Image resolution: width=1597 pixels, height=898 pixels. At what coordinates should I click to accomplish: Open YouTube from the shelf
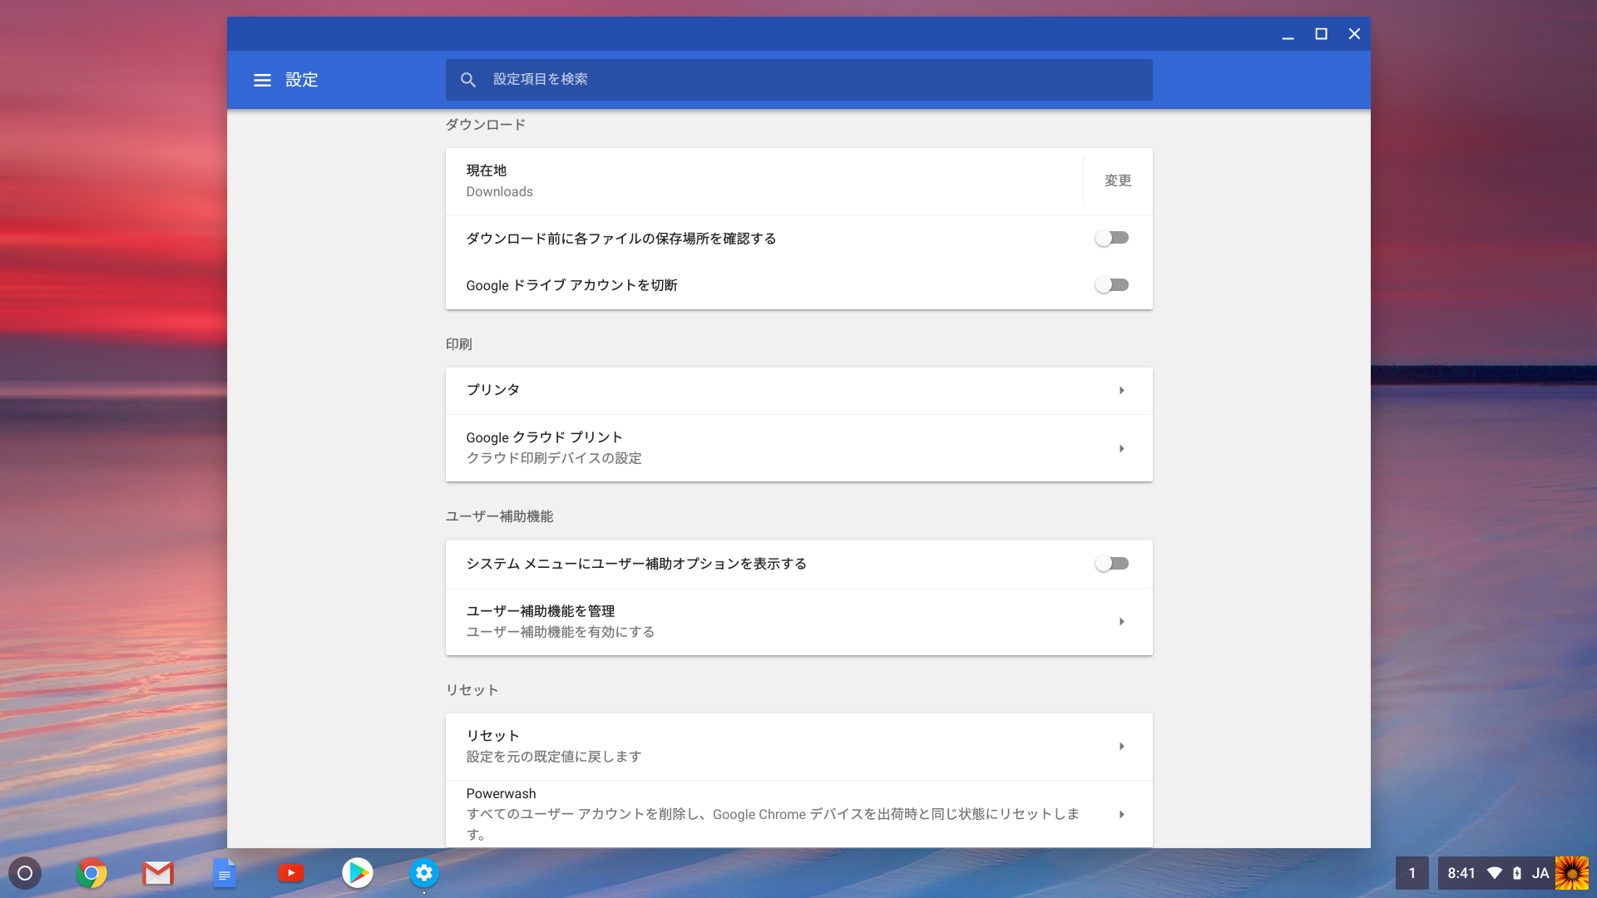point(291,873)
